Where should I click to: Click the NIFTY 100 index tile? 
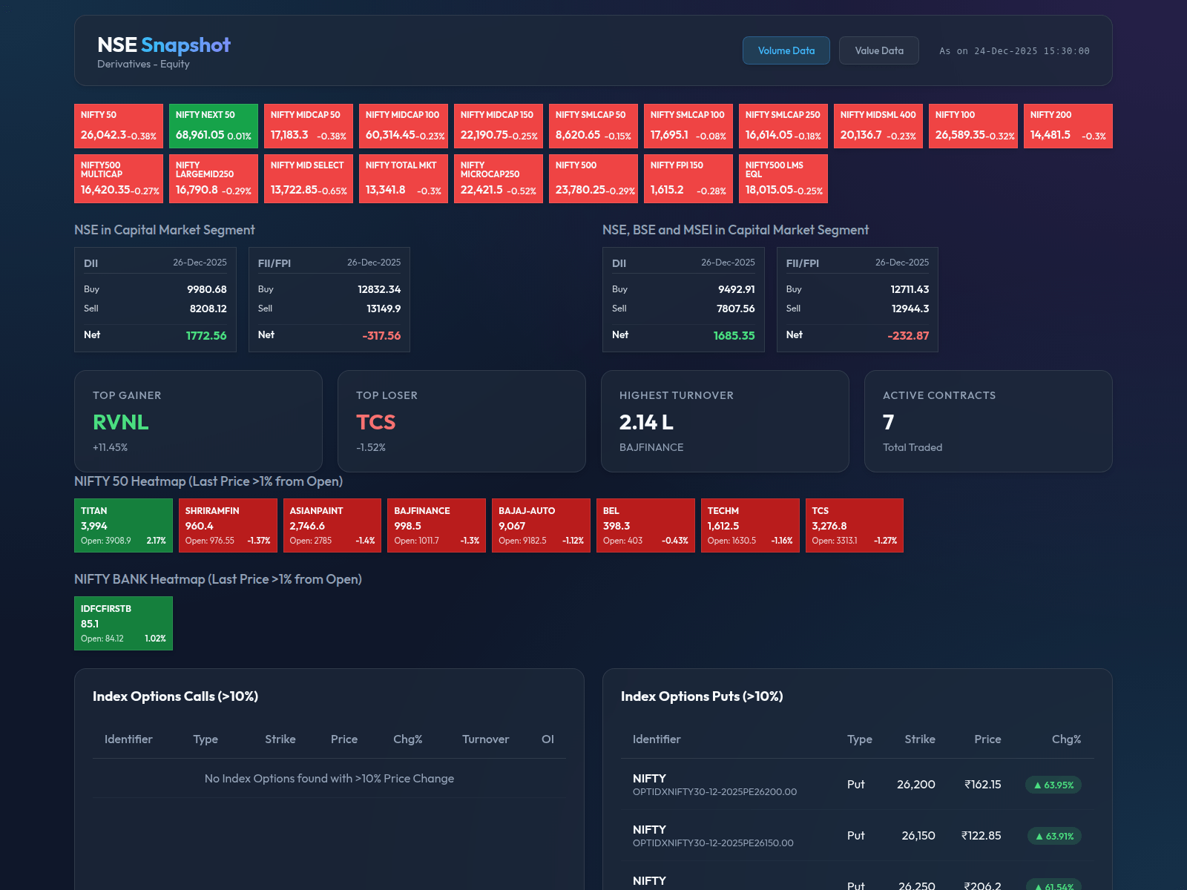973,126
